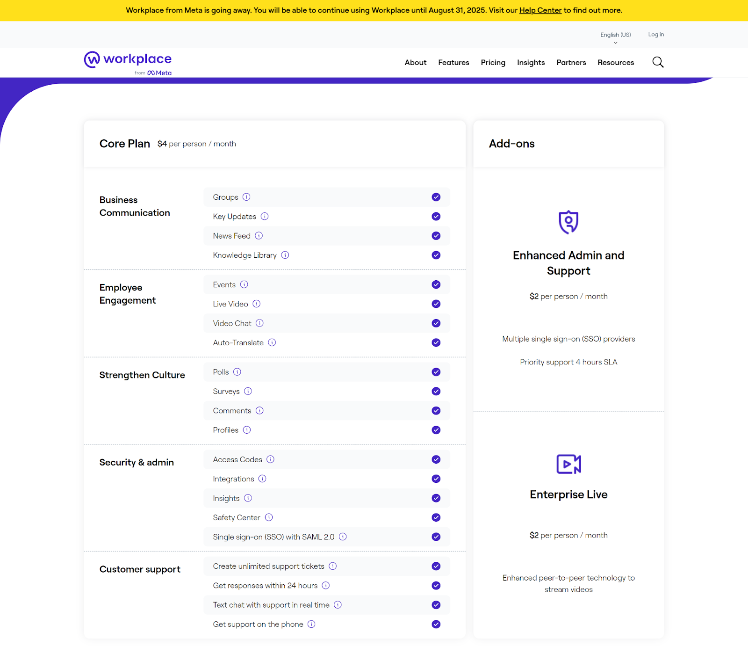Click the Workplace from Meta logo
The image size is (748, 654).
tap(128, 63)
